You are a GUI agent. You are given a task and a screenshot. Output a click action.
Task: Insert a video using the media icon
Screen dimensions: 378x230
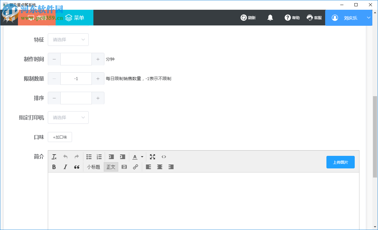click(124, 167)
